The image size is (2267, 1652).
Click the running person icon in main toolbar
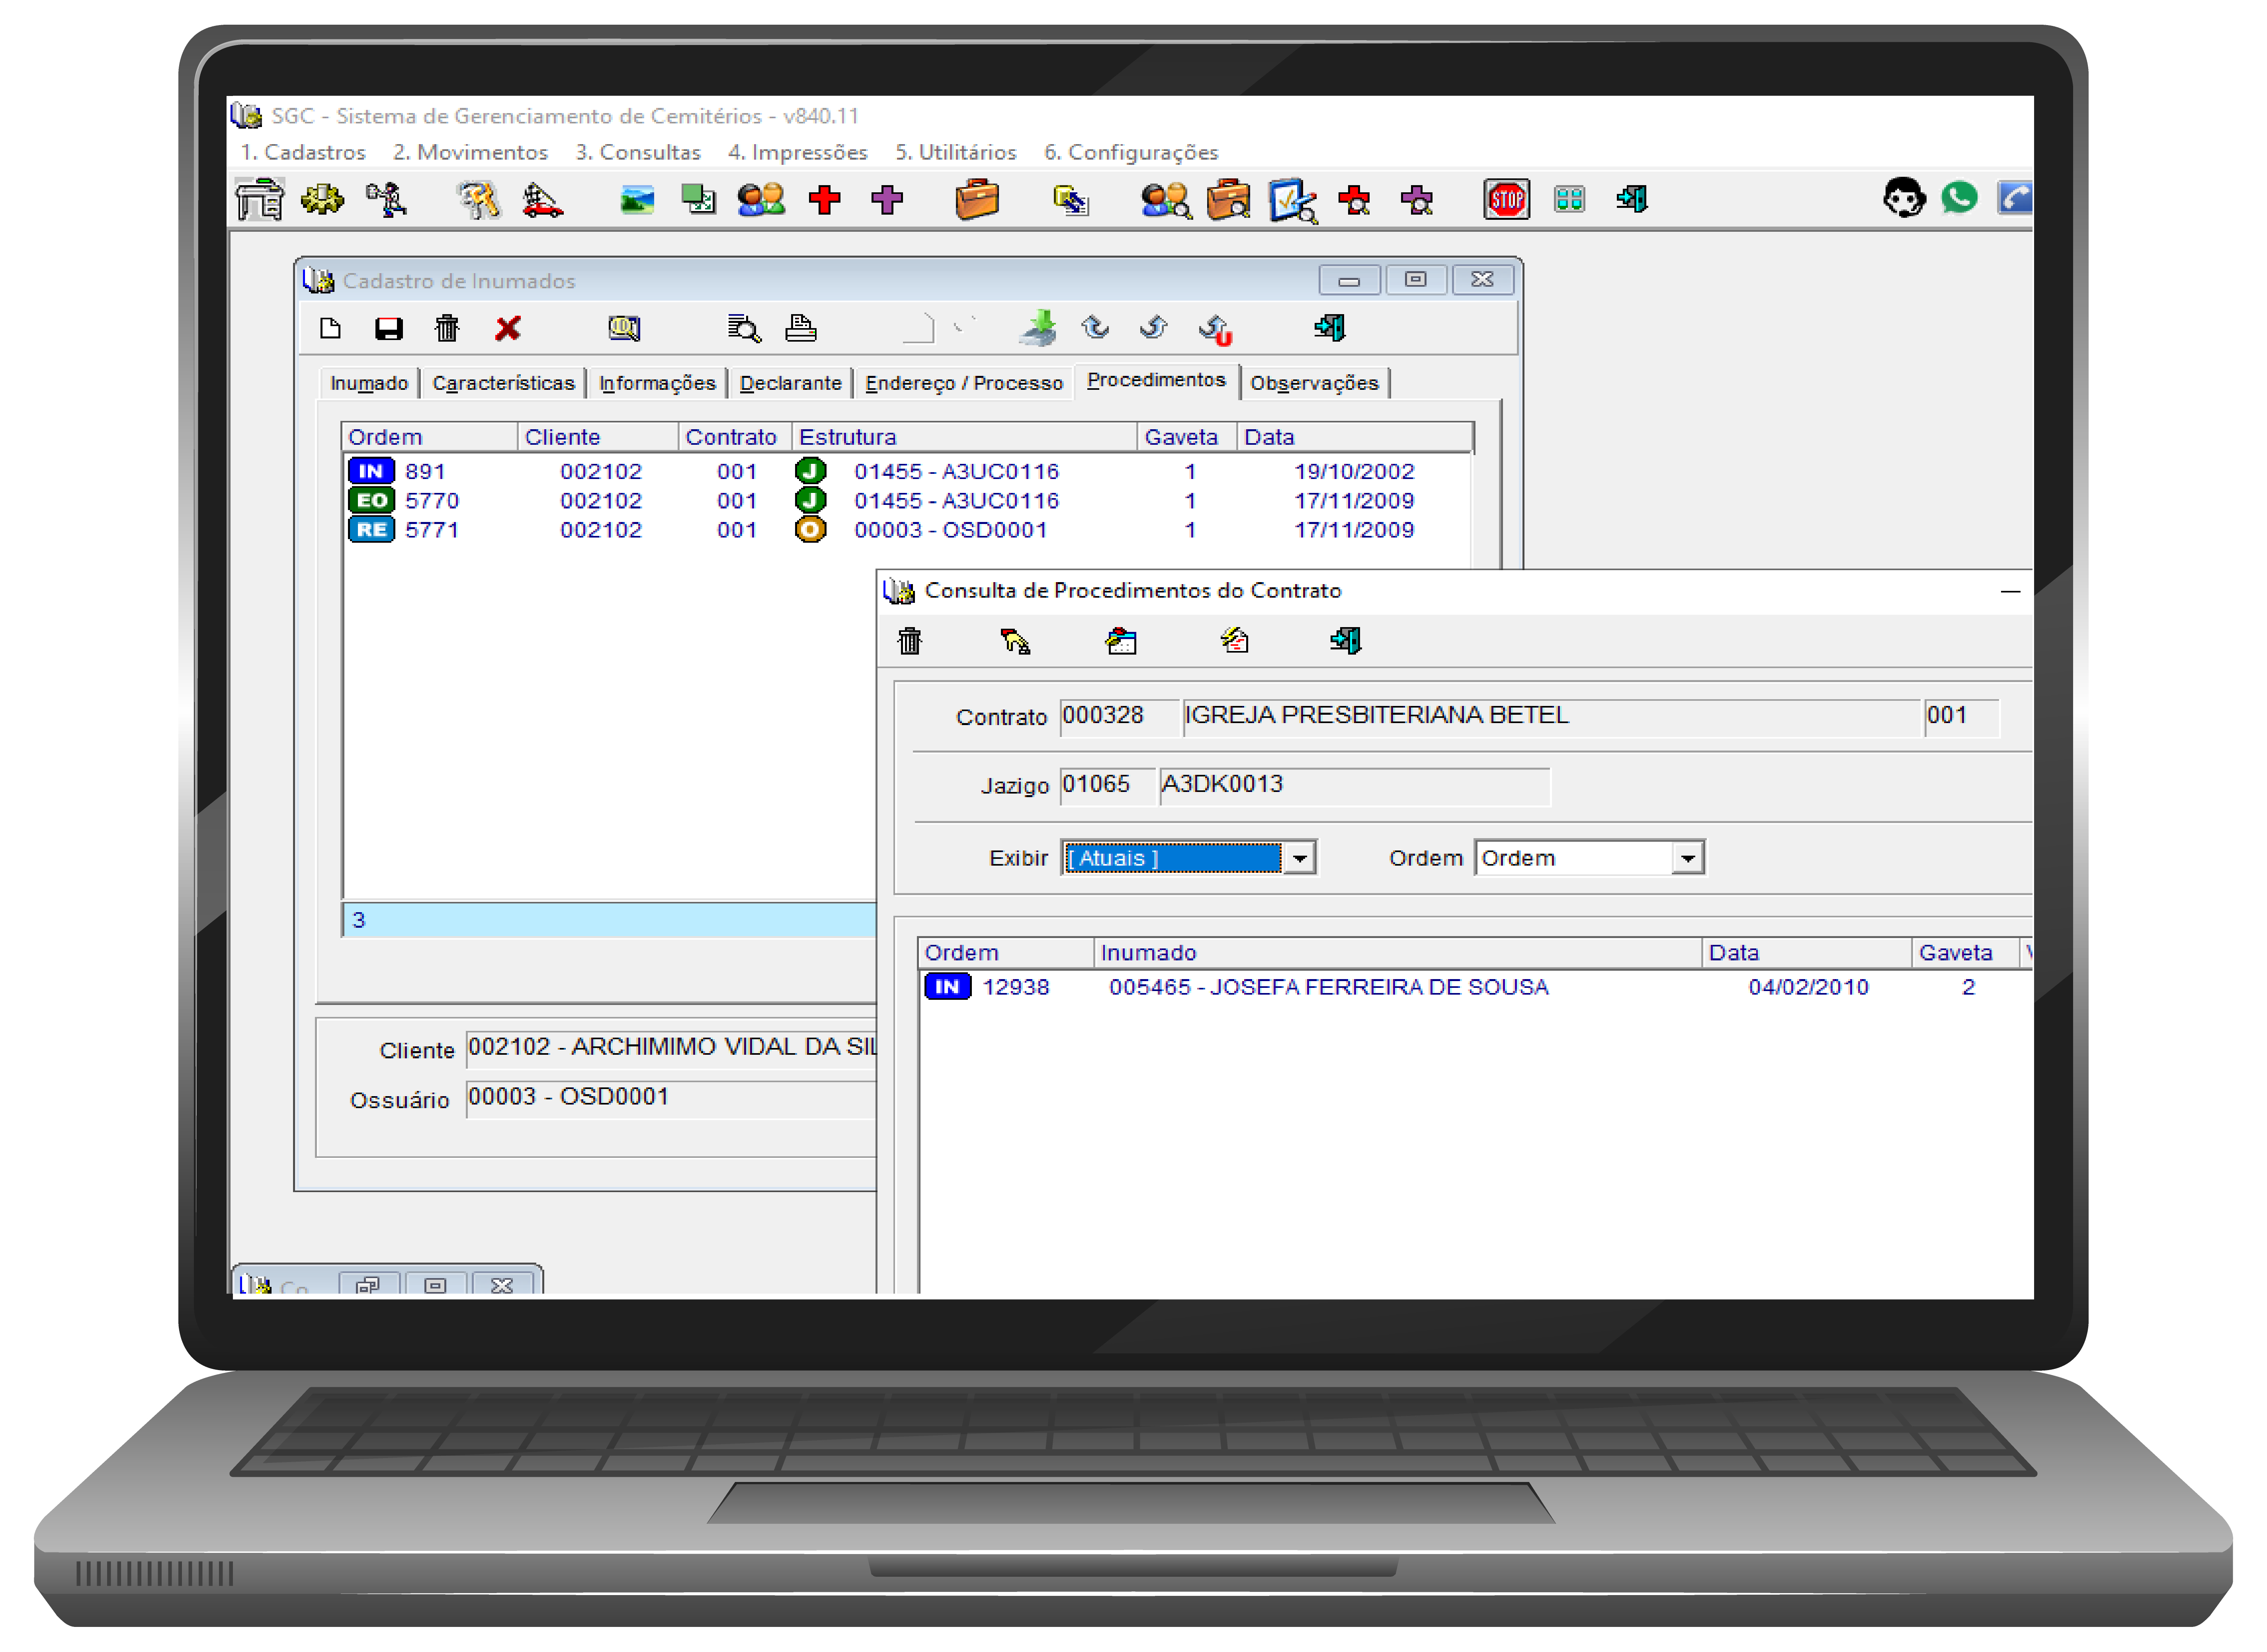(386, 199)
